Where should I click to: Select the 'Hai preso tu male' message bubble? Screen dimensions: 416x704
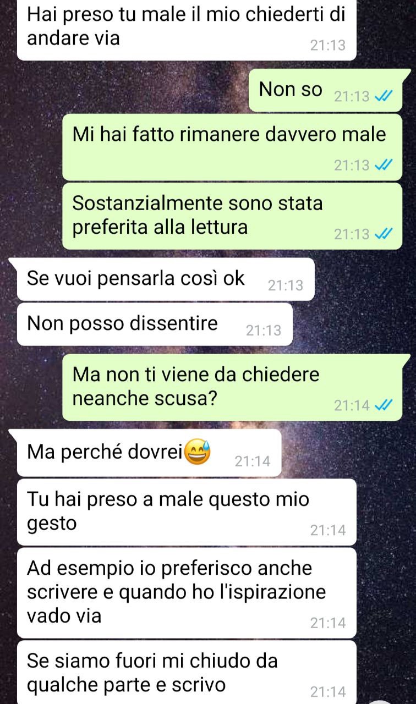tap(187, 29)
